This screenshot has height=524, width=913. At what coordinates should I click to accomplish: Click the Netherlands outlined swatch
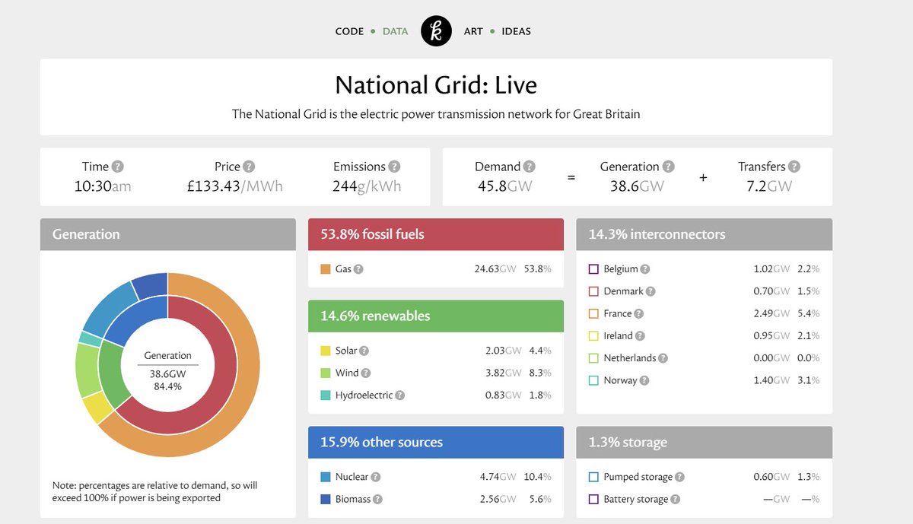pyautogui.click(x=594, y=358)
